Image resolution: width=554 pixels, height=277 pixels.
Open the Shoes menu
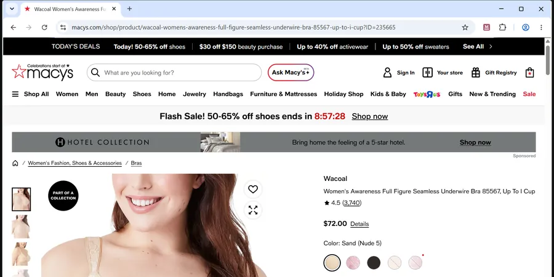pyautogui.click(x=142, y=94)
